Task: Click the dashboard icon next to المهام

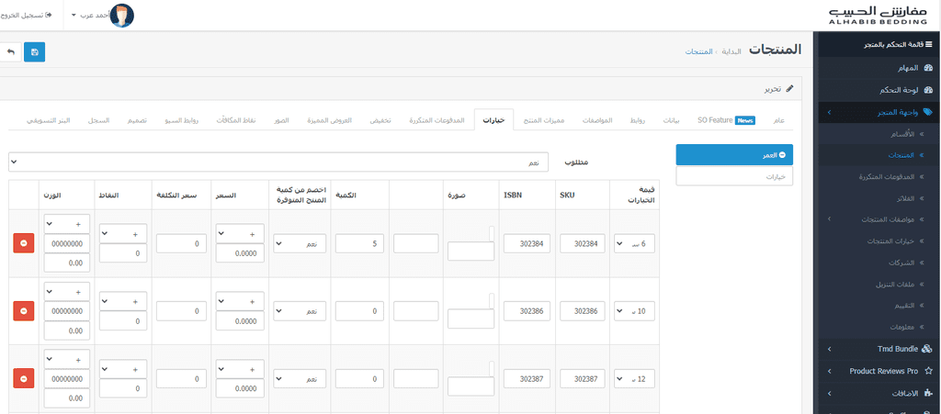Action: point(928,68)
